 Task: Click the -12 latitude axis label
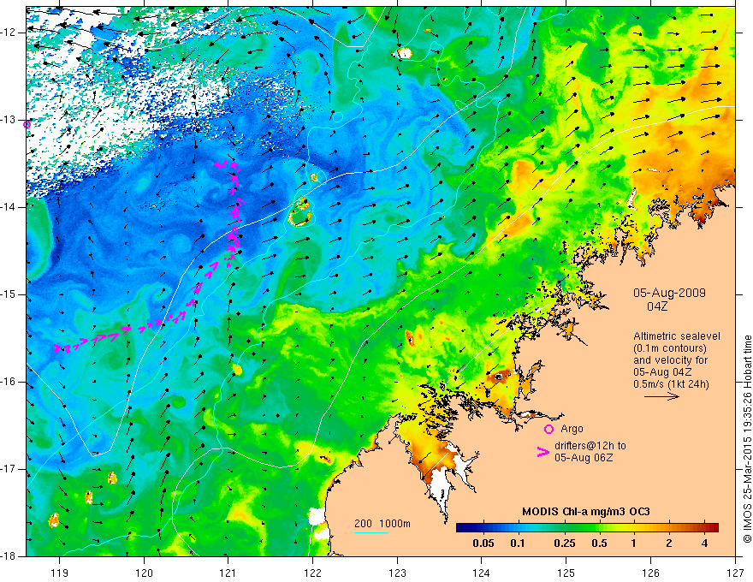9,33
